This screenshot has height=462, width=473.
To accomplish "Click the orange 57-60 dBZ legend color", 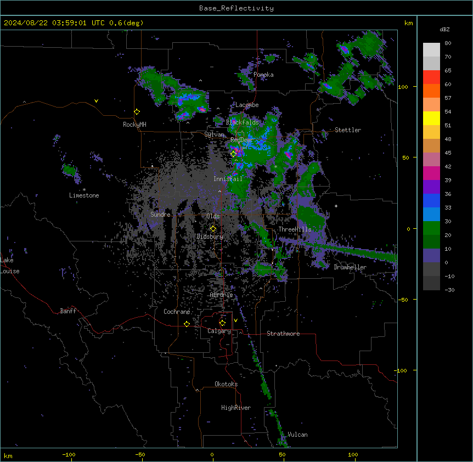I will click(x=431, y=91).
